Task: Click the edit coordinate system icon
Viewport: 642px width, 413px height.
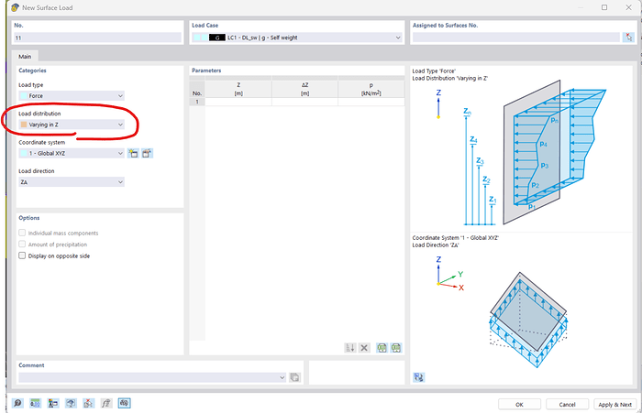Action: click(x=147, y=153)
